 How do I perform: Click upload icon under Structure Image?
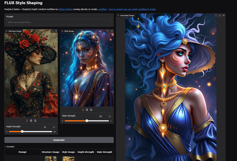point(27,120)
